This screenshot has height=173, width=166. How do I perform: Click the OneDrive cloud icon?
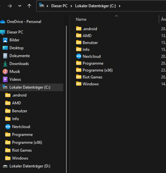[3, 22]
